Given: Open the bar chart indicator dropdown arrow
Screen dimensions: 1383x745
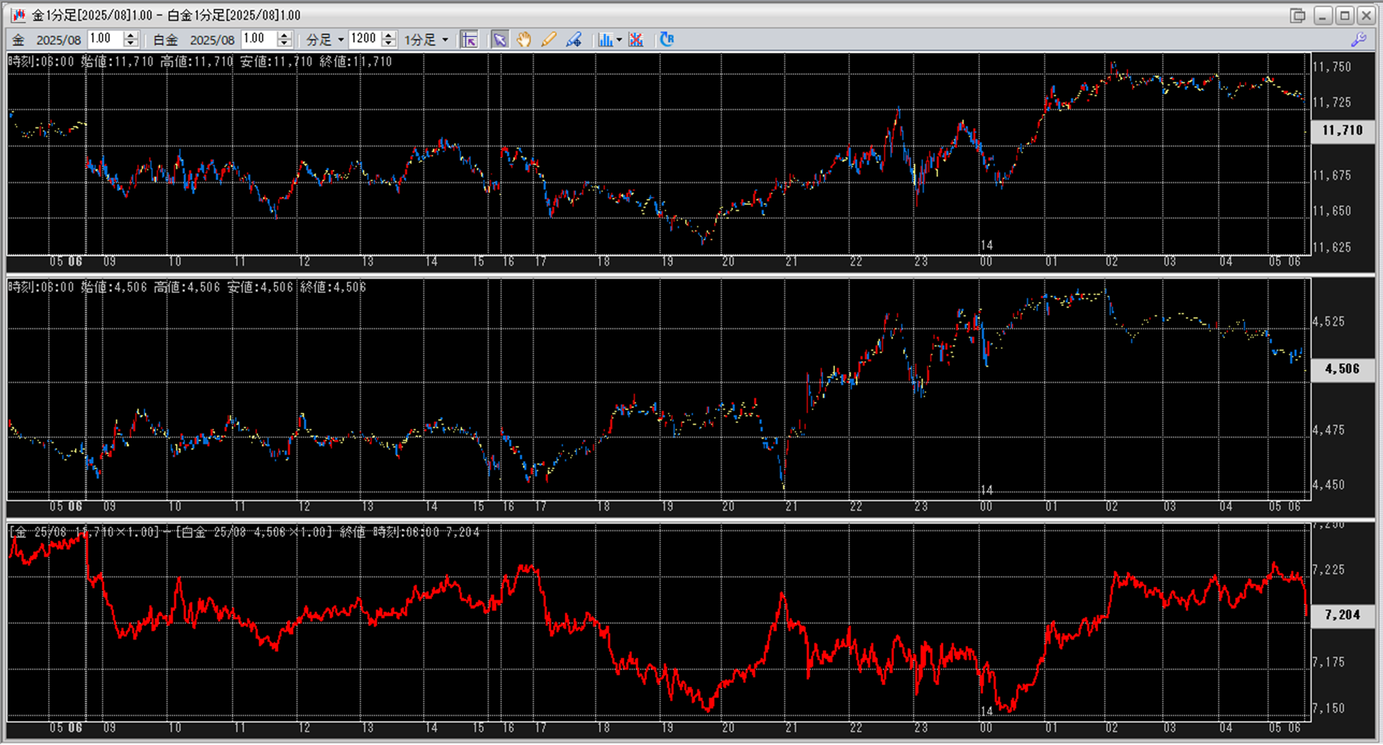Looking at the screenshot, I should (620, 40).
